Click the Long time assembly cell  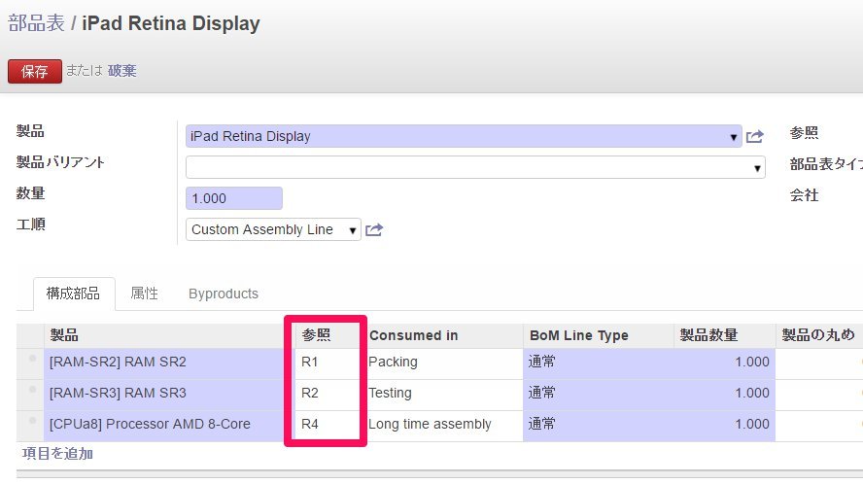coord(445,425)
